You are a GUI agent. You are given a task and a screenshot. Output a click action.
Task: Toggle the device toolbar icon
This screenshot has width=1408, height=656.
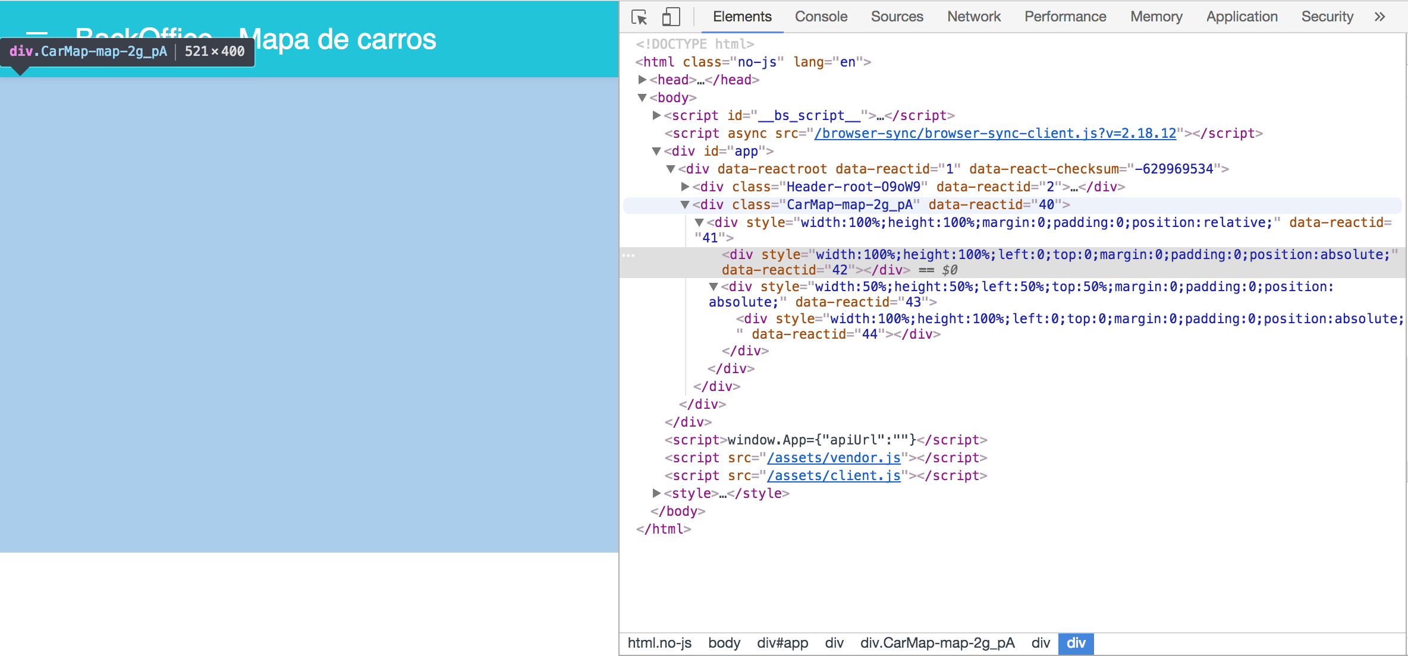click(x=671, y=17)
